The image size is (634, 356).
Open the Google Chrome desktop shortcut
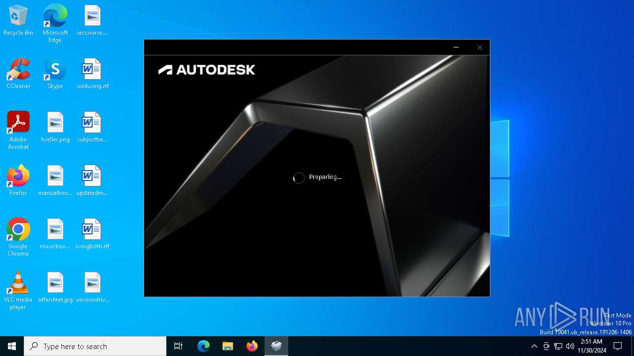(18, 237)
